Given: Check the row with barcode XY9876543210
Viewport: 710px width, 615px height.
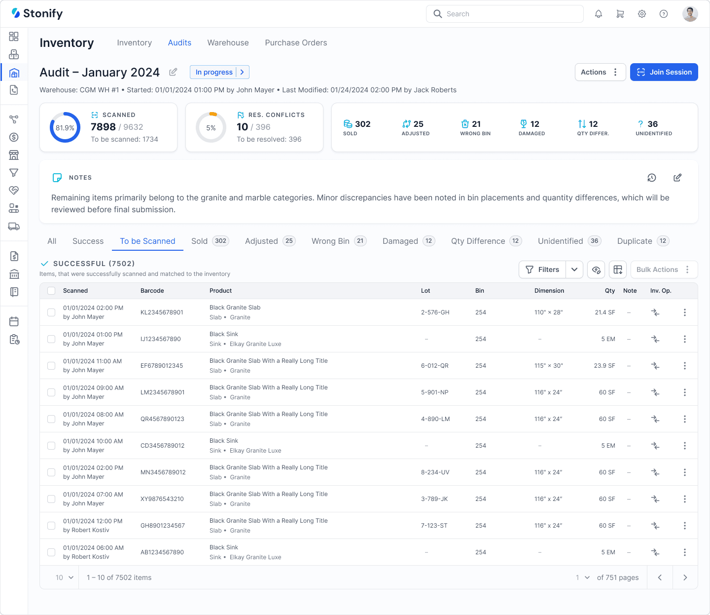Looking at the screenshot, I should [51, 499].
